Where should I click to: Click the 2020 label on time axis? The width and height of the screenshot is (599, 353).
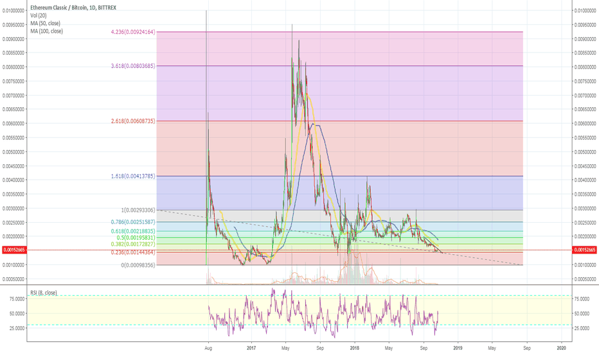click(562, 348)
